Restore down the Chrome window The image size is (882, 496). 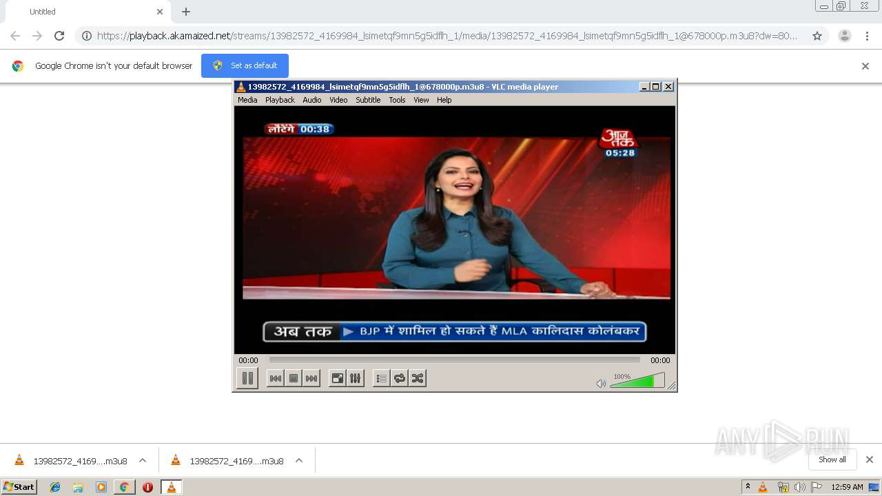pyautogui.click(x=841, y=6)
